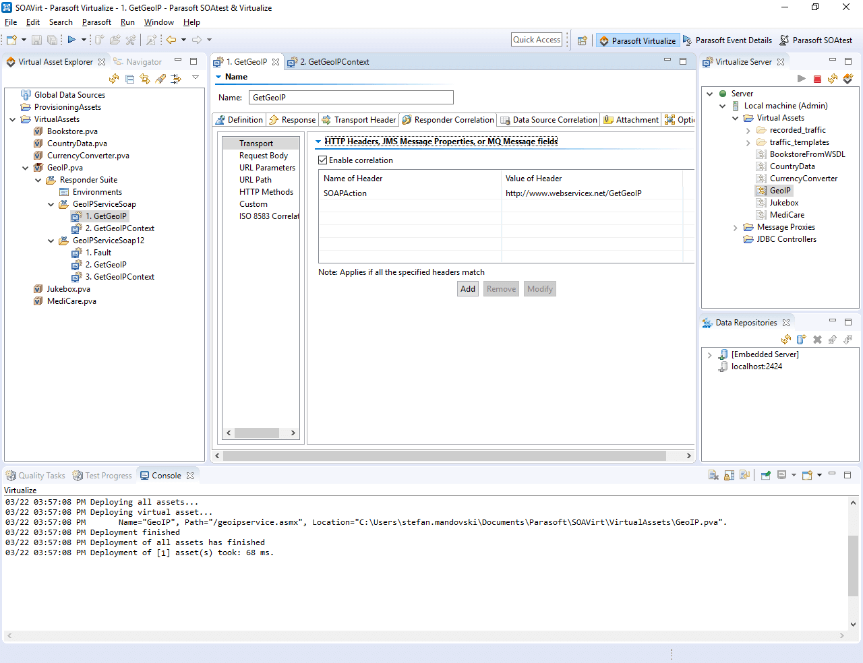Click the Name field containing GetGeoIP
This screenshot has width=863, height=663.
[351, 98]
